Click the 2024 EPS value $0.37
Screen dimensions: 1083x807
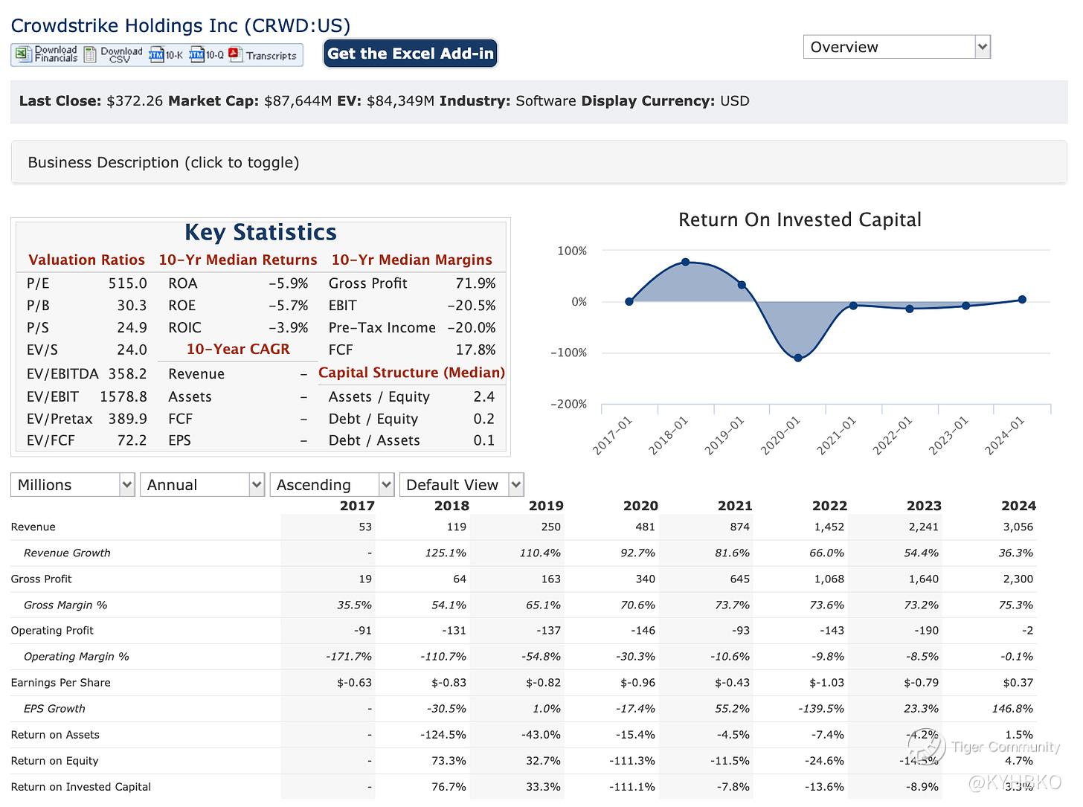click(x=1018, y=682)
